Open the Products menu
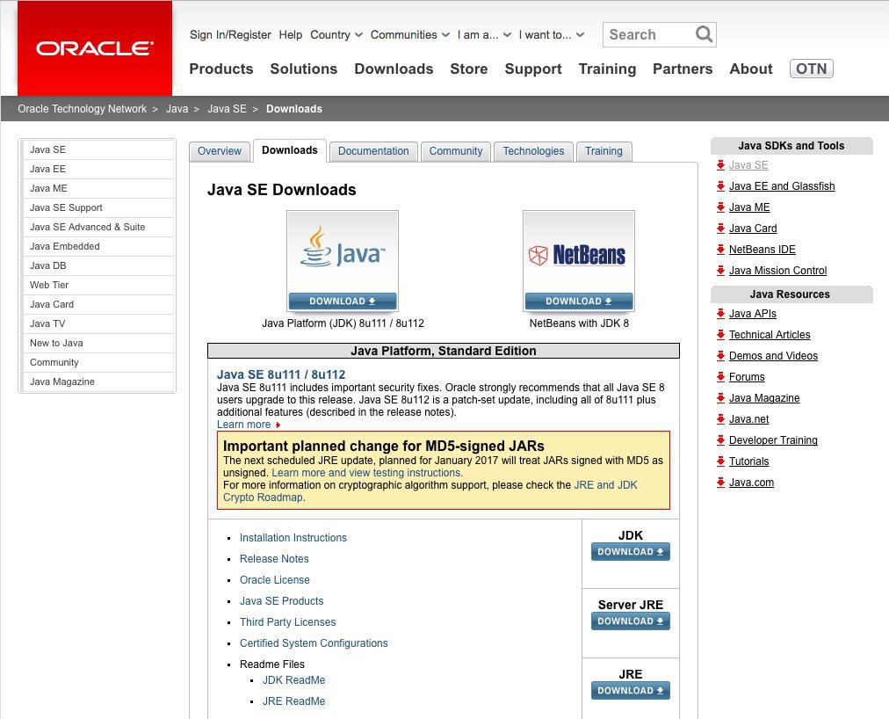889x719 pixels. (x=221, y=69)
